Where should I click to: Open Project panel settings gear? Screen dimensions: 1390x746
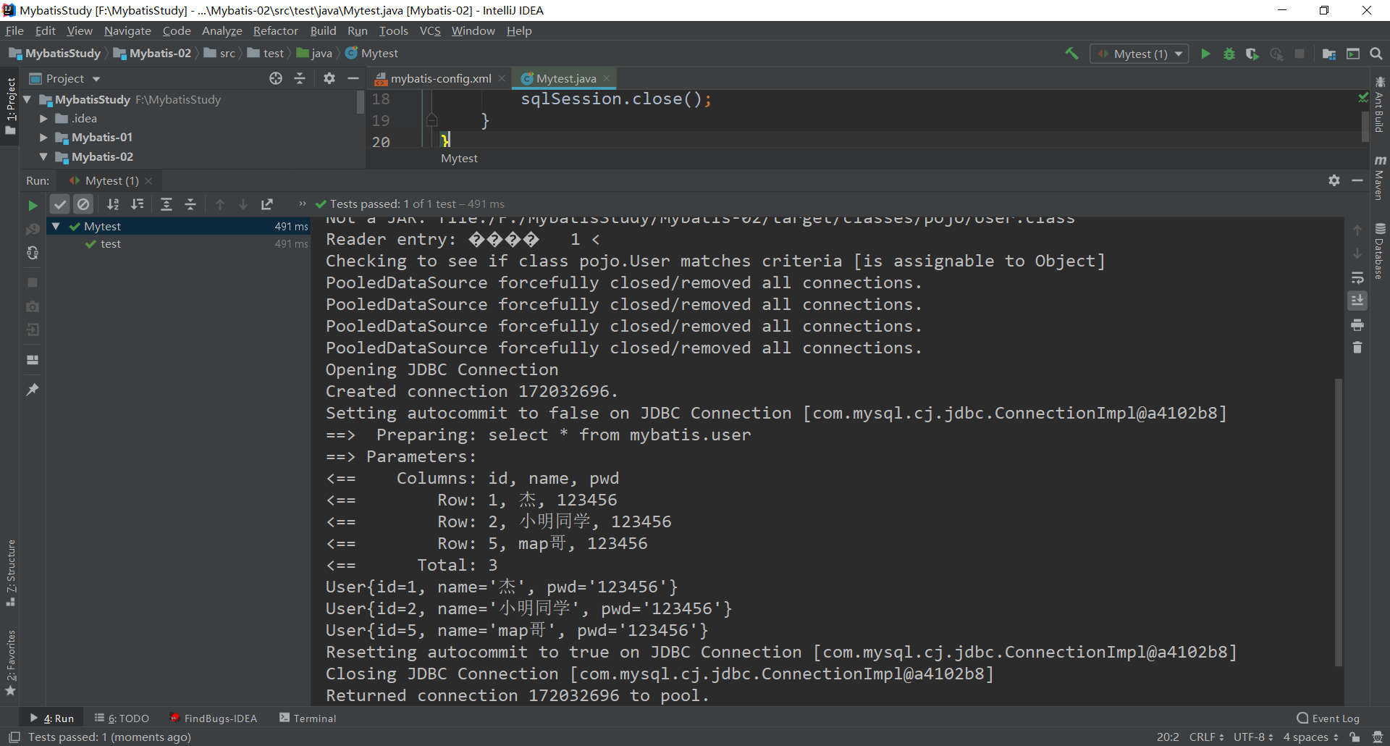(329, 78)
